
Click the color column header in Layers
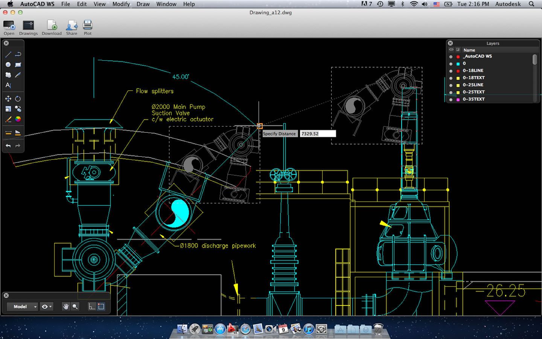(x=458, y=50)
